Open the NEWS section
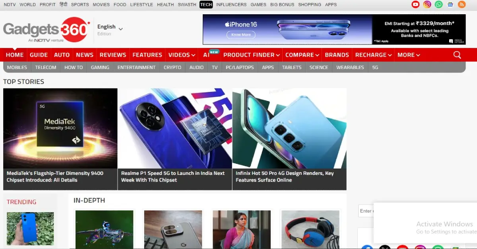 click(85, 55)
